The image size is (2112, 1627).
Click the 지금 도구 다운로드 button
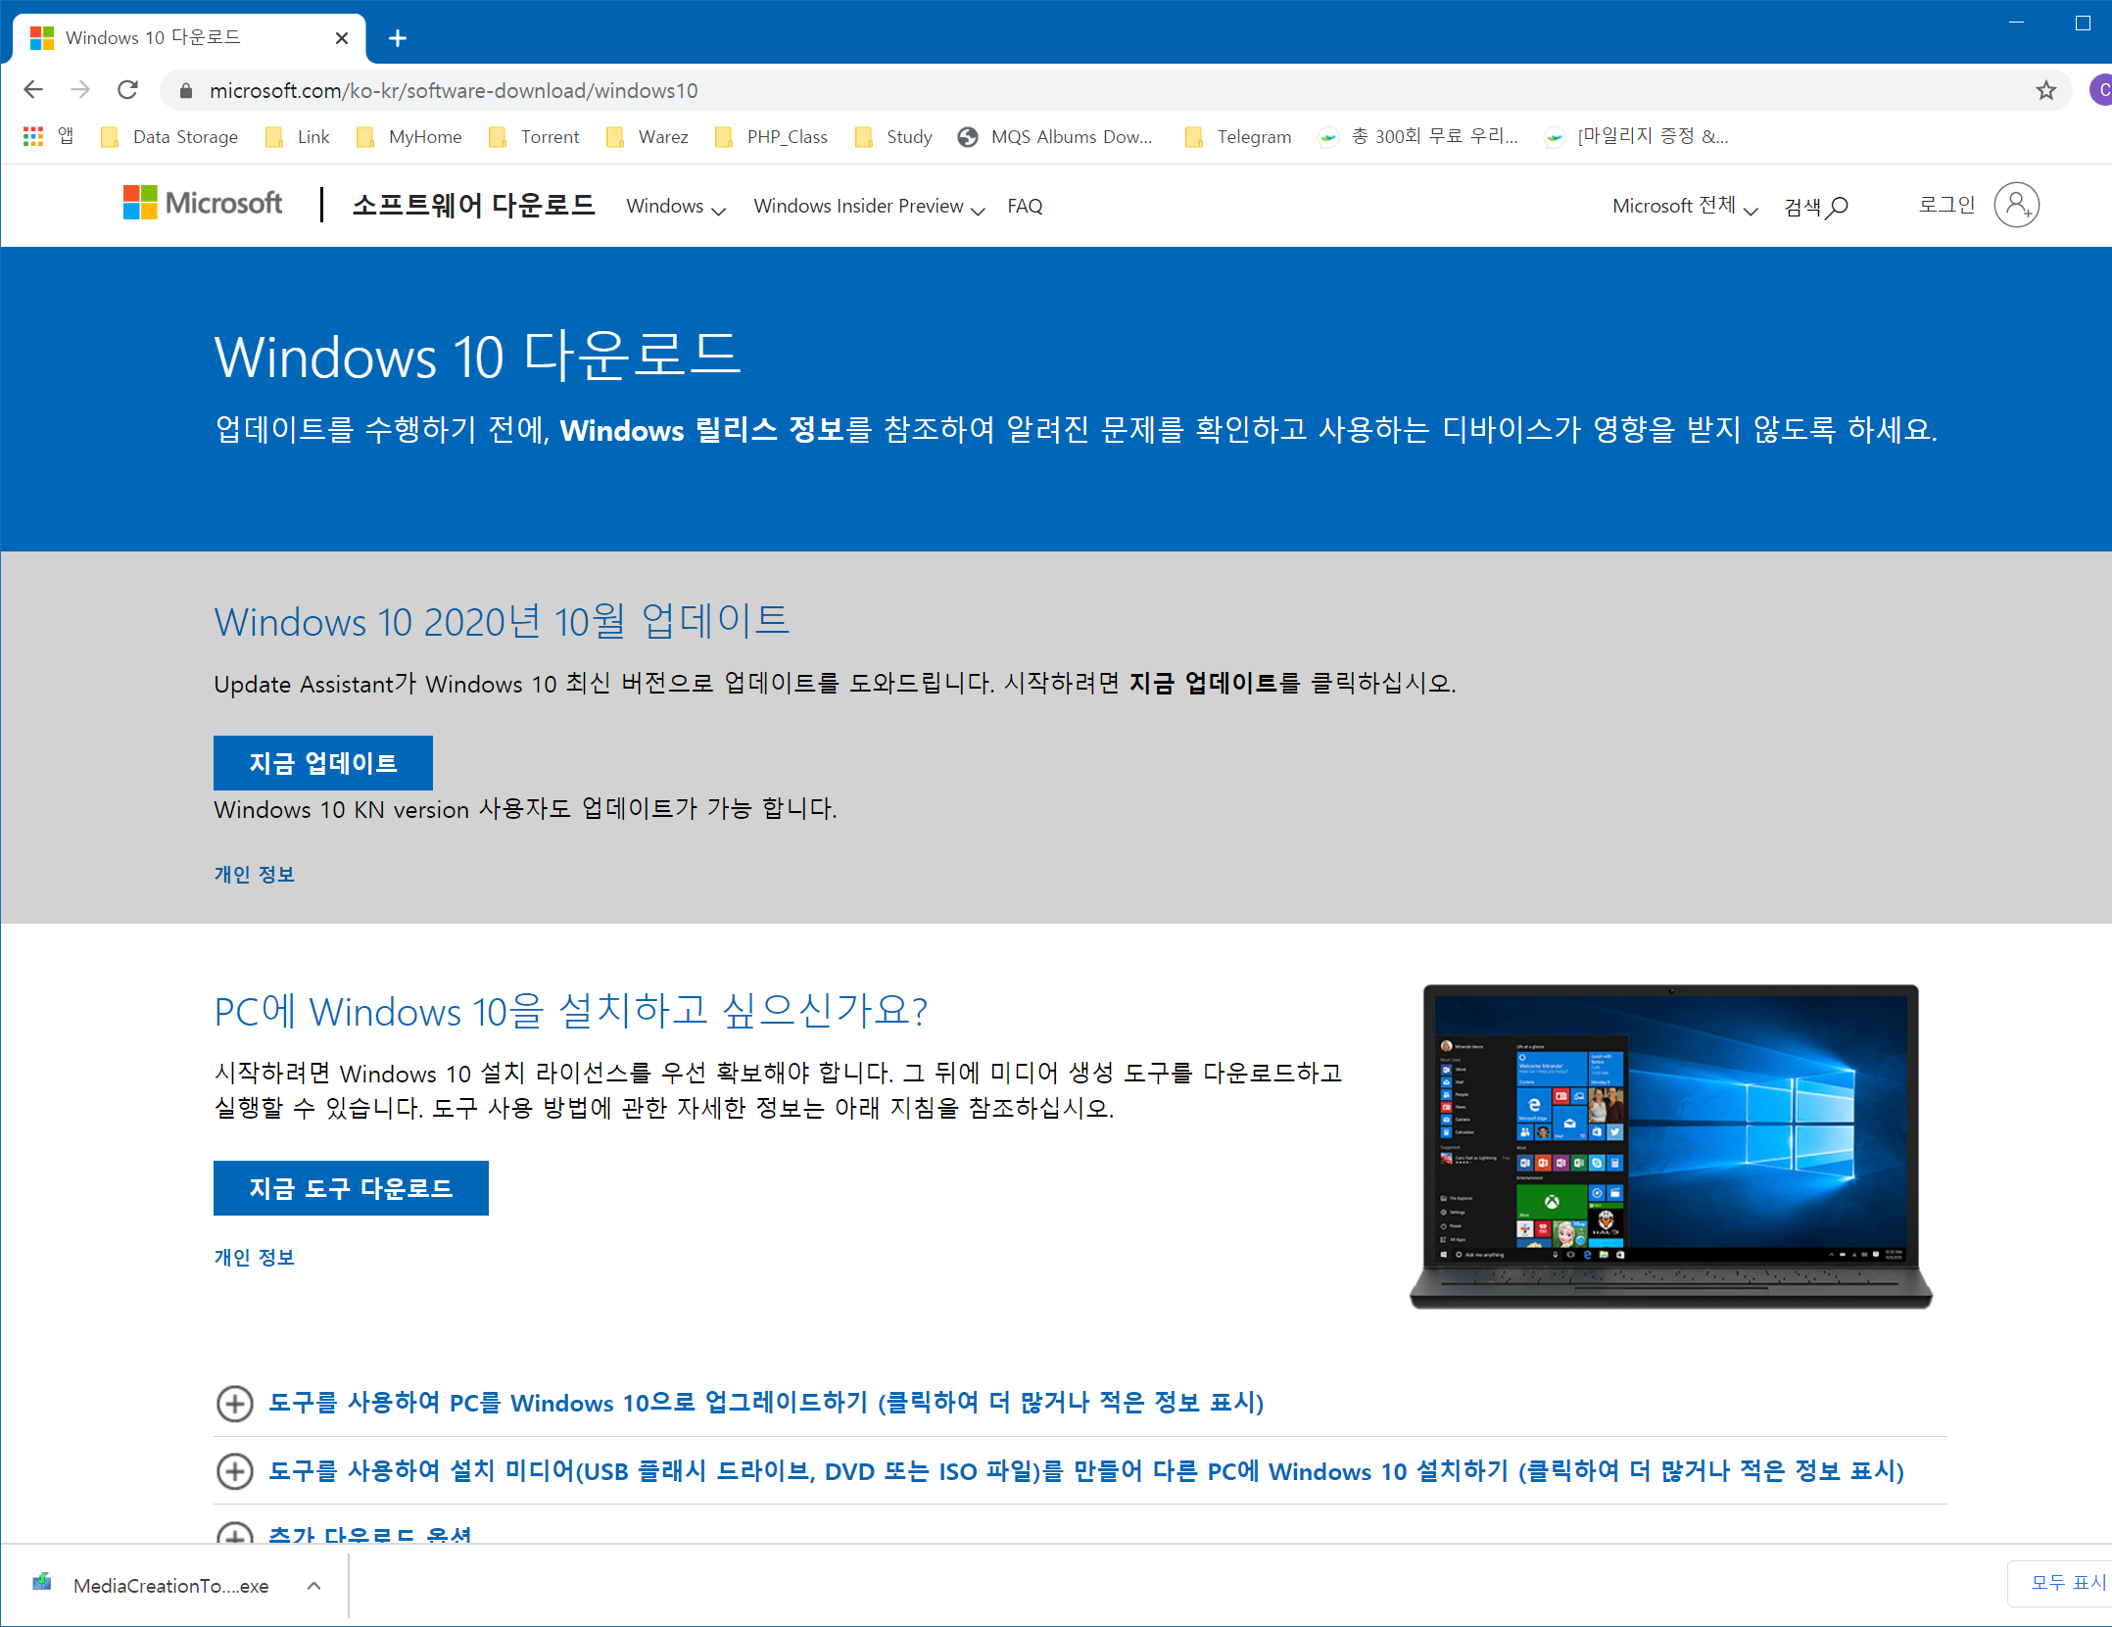[351, 1188]
